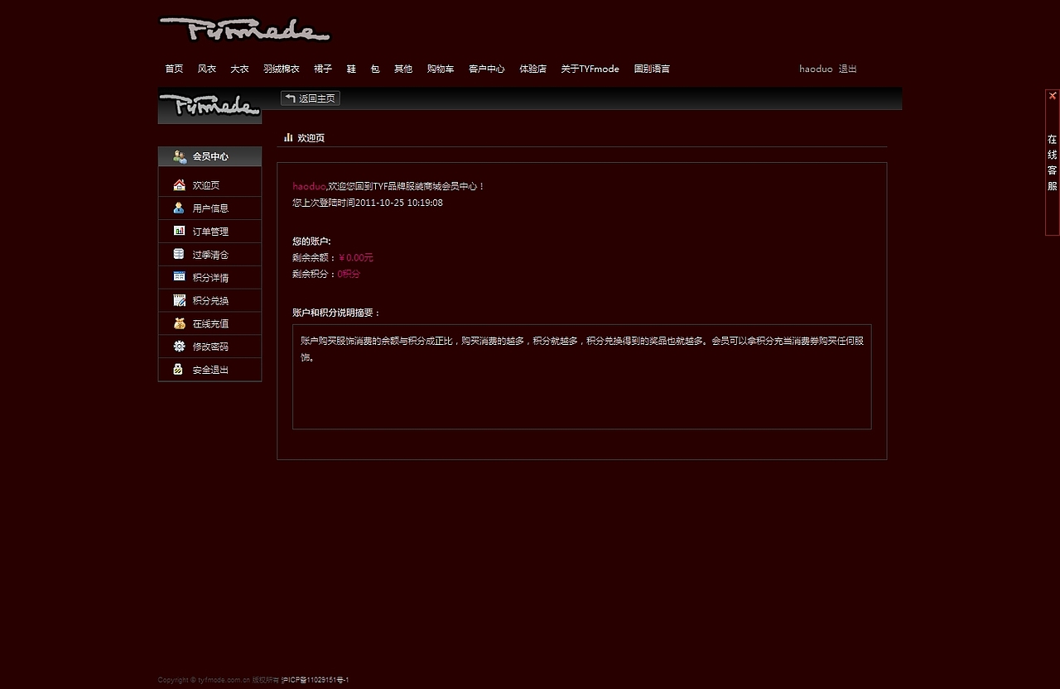Click the 返回主页 button
Screen dimensions: 1060x689
pos(310,98)
